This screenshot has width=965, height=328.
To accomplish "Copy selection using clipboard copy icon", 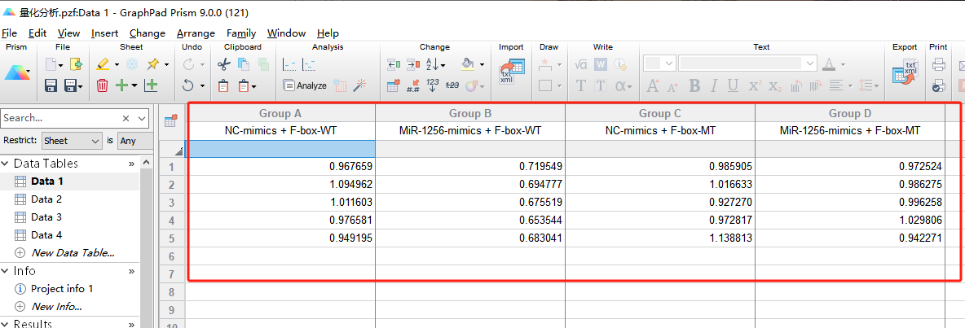I will point(244,63).
